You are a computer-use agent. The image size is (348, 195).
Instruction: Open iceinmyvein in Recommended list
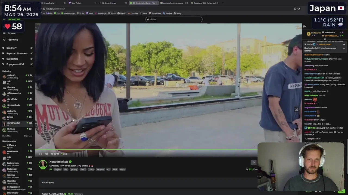[17, 164]
